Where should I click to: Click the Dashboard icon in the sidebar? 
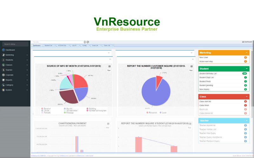click(x=3, y=50)
